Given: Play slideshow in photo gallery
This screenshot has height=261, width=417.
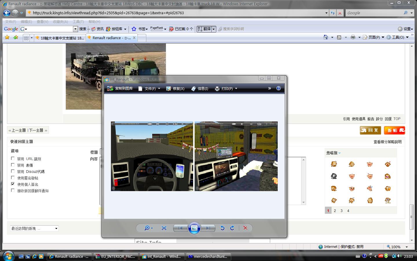Looking at the screenshot, I should 194,228.
